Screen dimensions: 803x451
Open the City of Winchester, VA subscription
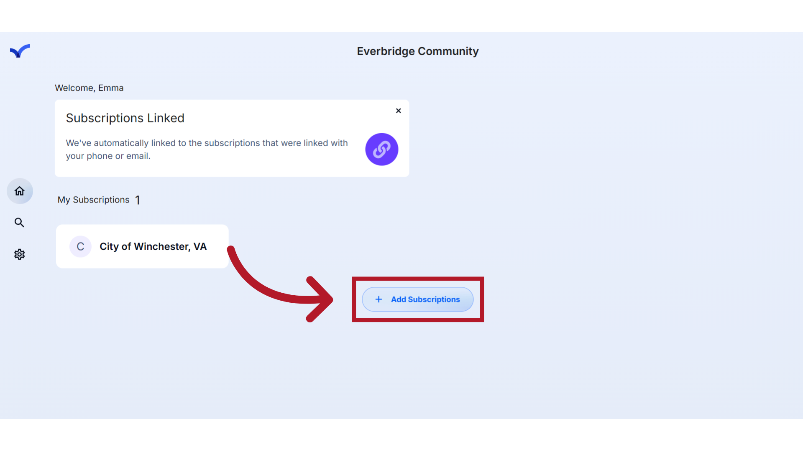pyautogui.click(x=153, y=246)
